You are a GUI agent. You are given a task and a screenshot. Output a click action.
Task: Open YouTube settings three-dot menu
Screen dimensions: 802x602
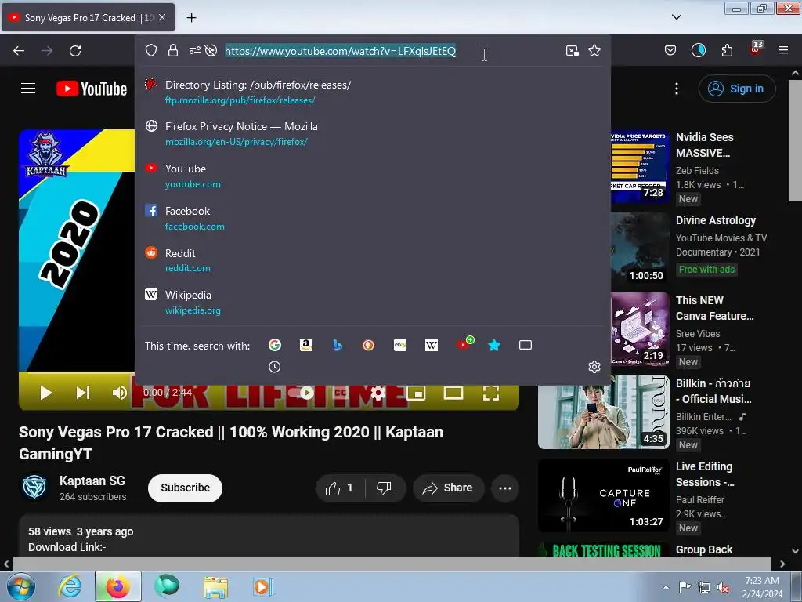click(x=677, y=89)
